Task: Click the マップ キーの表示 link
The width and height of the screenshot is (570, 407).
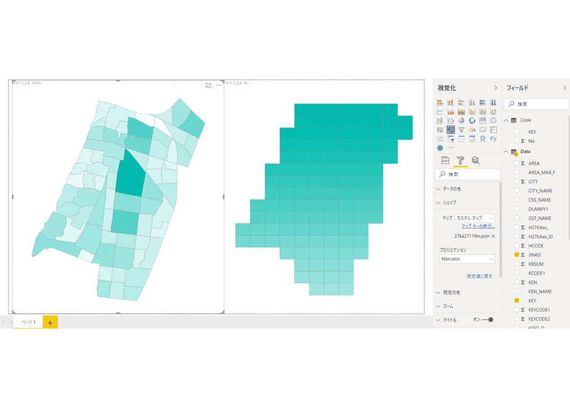Action: pos(478,226)
